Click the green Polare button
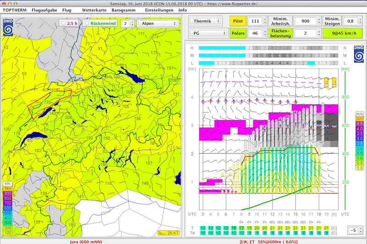Viewport: 367px width, 244px height. click(238, 33)
